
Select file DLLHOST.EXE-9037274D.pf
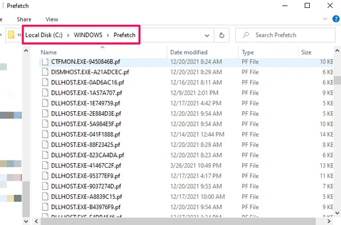pyautogui.click(x=186, y=186)
